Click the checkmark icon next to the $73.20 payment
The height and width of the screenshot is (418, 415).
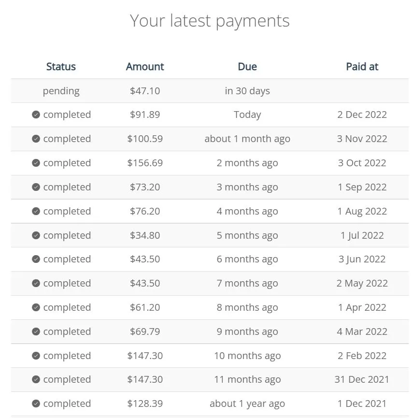pos(36,187)
